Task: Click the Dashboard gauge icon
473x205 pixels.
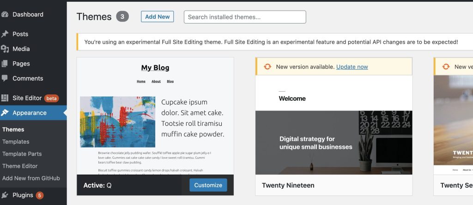Action: 5,14
